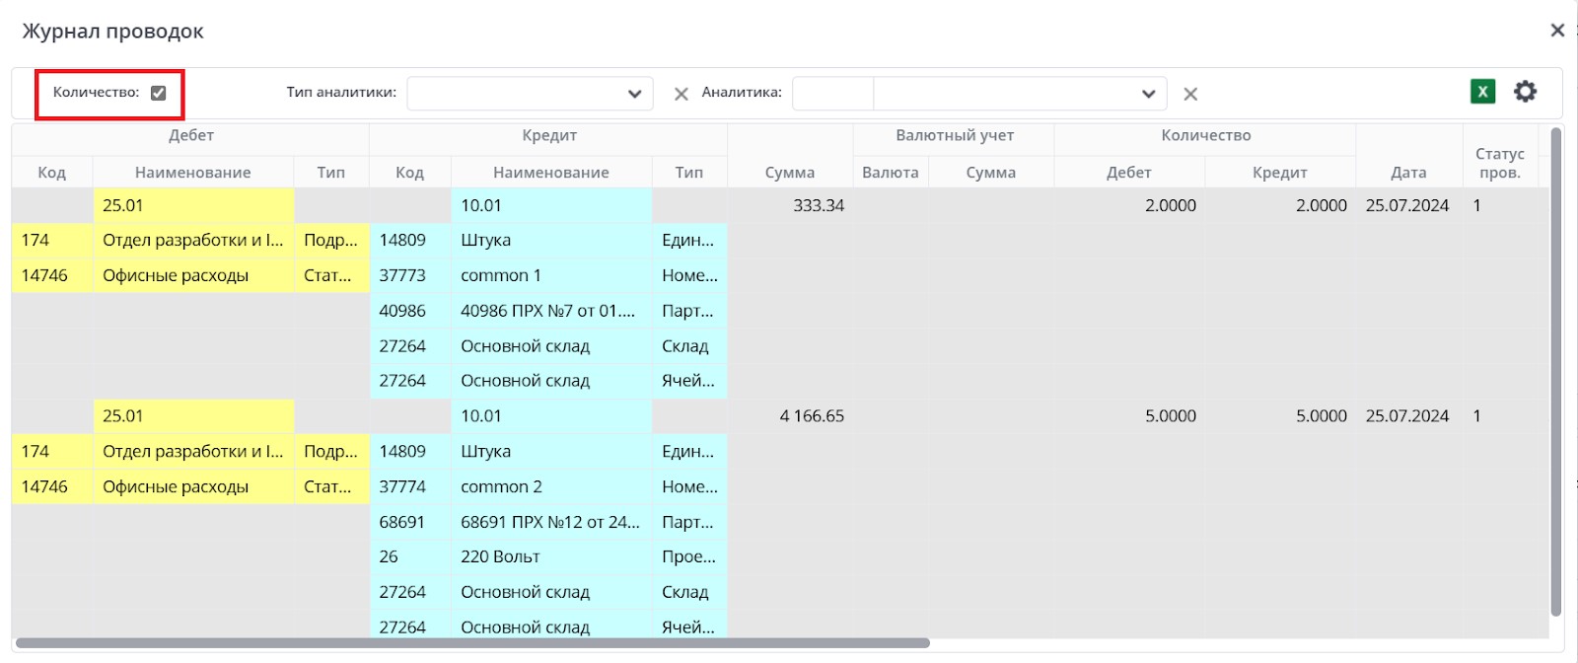Screen dimensions: 1578x663
Task: Toggle the Количество checkbox
Action: click(x=159, y=93)
